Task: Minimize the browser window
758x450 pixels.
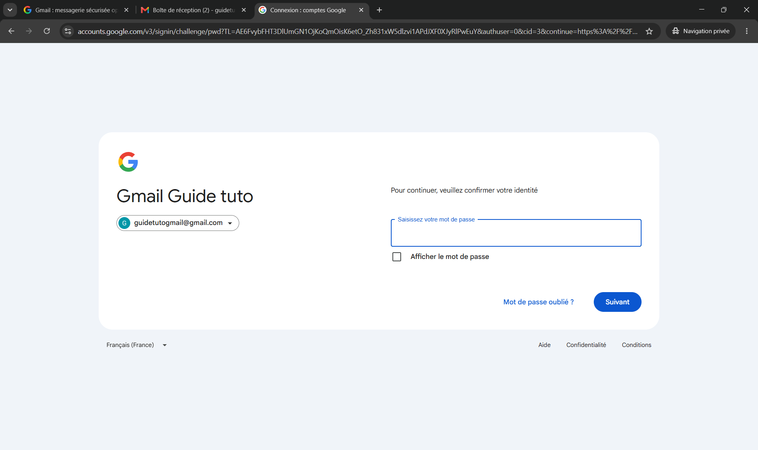Action: point(702,10)
